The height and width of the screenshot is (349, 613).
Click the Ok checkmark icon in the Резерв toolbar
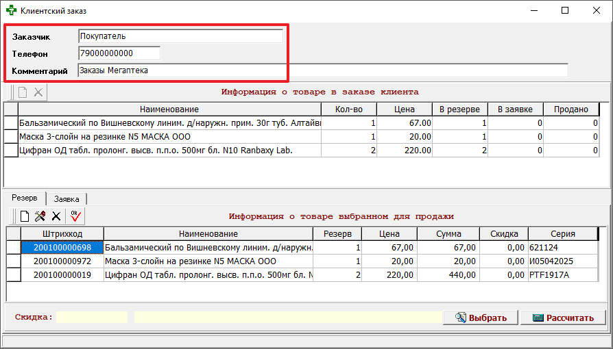tap(75, 216)
